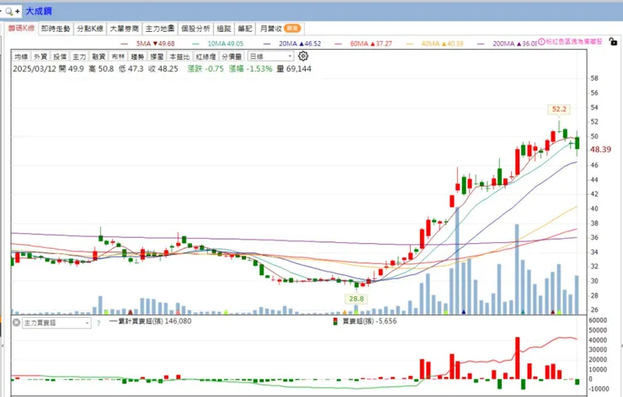623x397 pixels.
Task: Toggle the 外資 overlay button
Action: 40,56
